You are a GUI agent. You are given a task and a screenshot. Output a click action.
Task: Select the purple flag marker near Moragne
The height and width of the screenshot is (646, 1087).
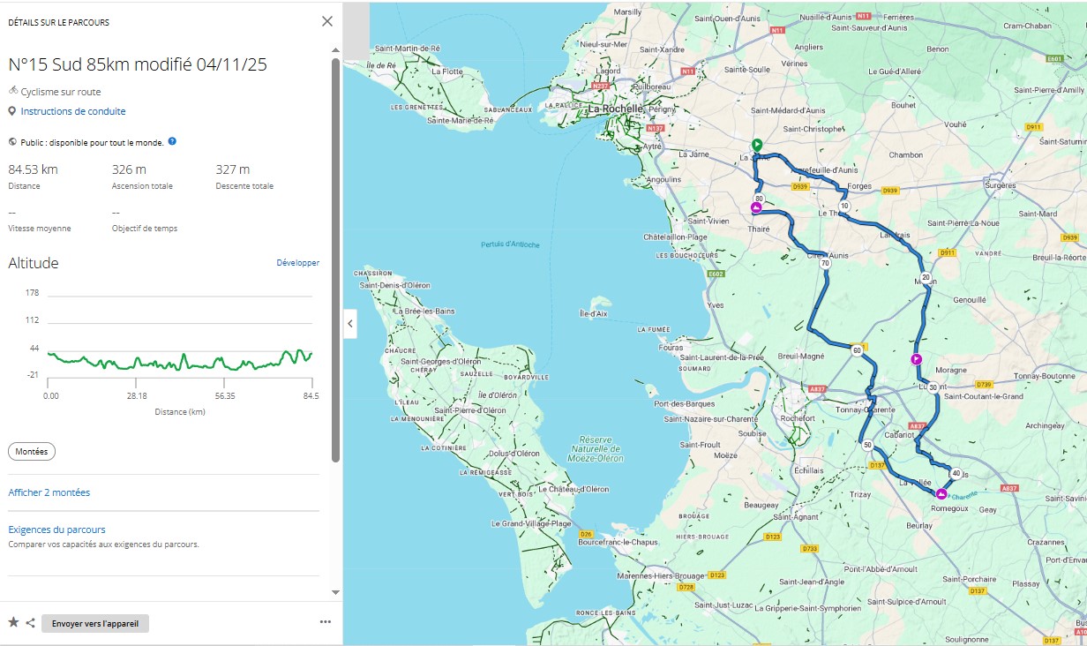pyautogui.click(x=917, y=359)
